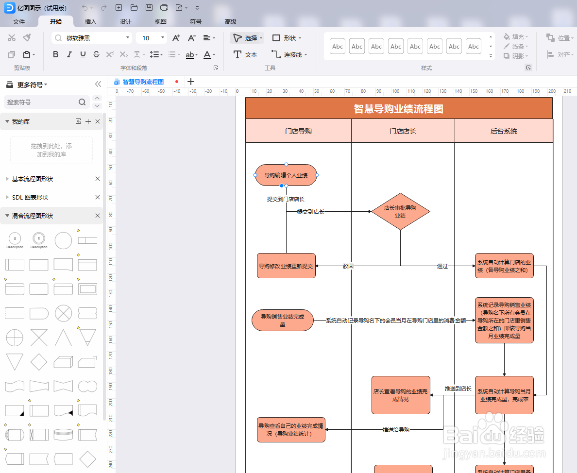Click the magnifier search icon
The height and width of the screenshot is (473, 577).
pyautogui.click(x=82, y=102)
